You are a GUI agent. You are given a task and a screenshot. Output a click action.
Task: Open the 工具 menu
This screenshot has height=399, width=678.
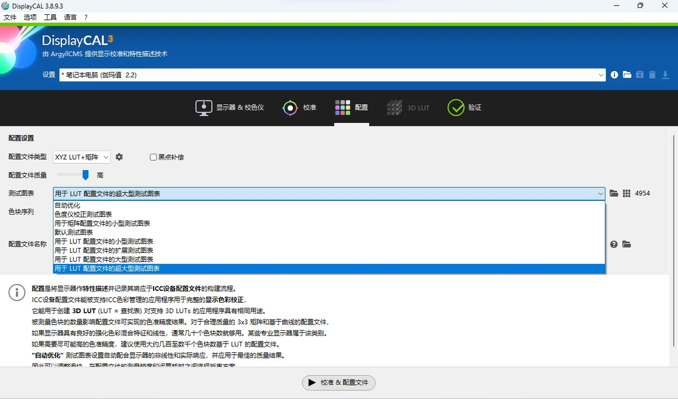point(50,17)
